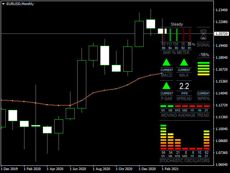Click the 2.2 pips spread value
This screenshot has height=173, width=230.
pyautogui.click(x=184, y=86)
